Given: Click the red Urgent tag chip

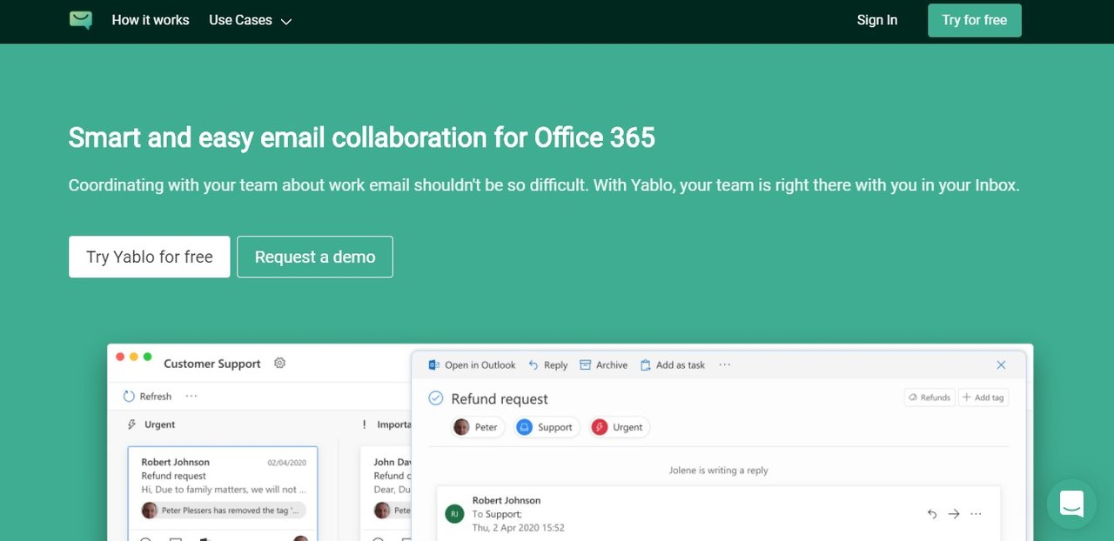Looking at the screenshot, I should 619,427.
